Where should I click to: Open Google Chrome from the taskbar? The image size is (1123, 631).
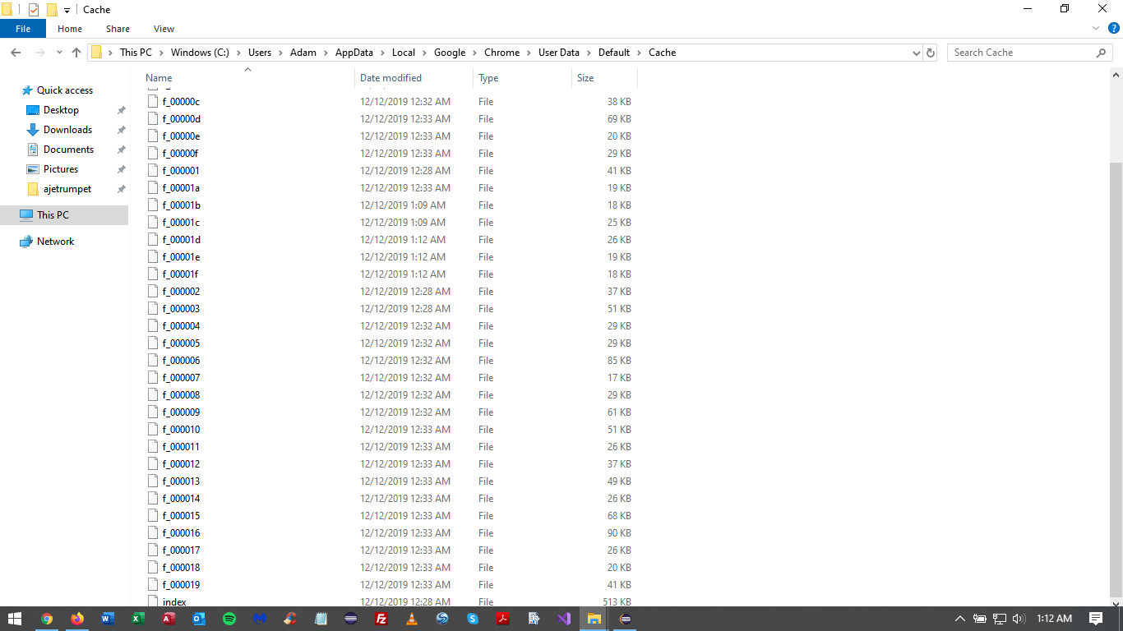pyautogui.click(x=47, y=619)
